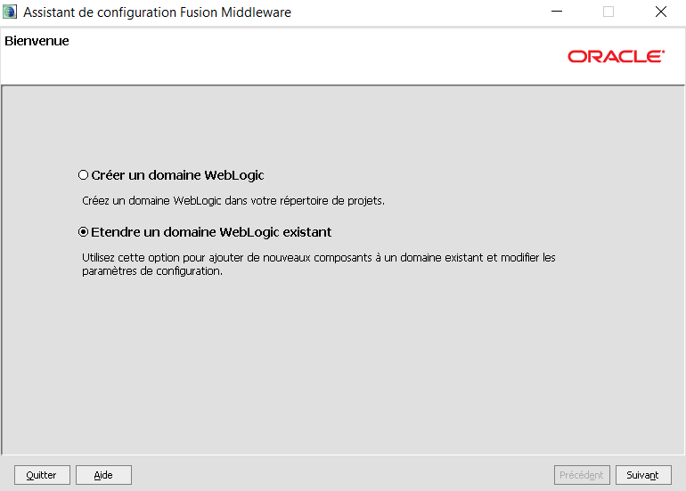
Task: Minimize the configuration assistant window
Action: click(557, 12)
